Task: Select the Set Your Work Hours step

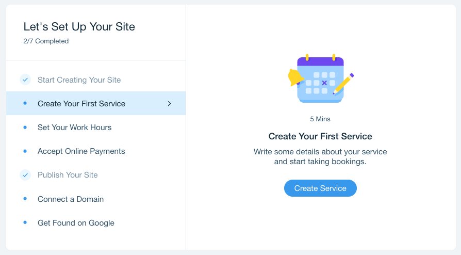Action: click(96, 127)
